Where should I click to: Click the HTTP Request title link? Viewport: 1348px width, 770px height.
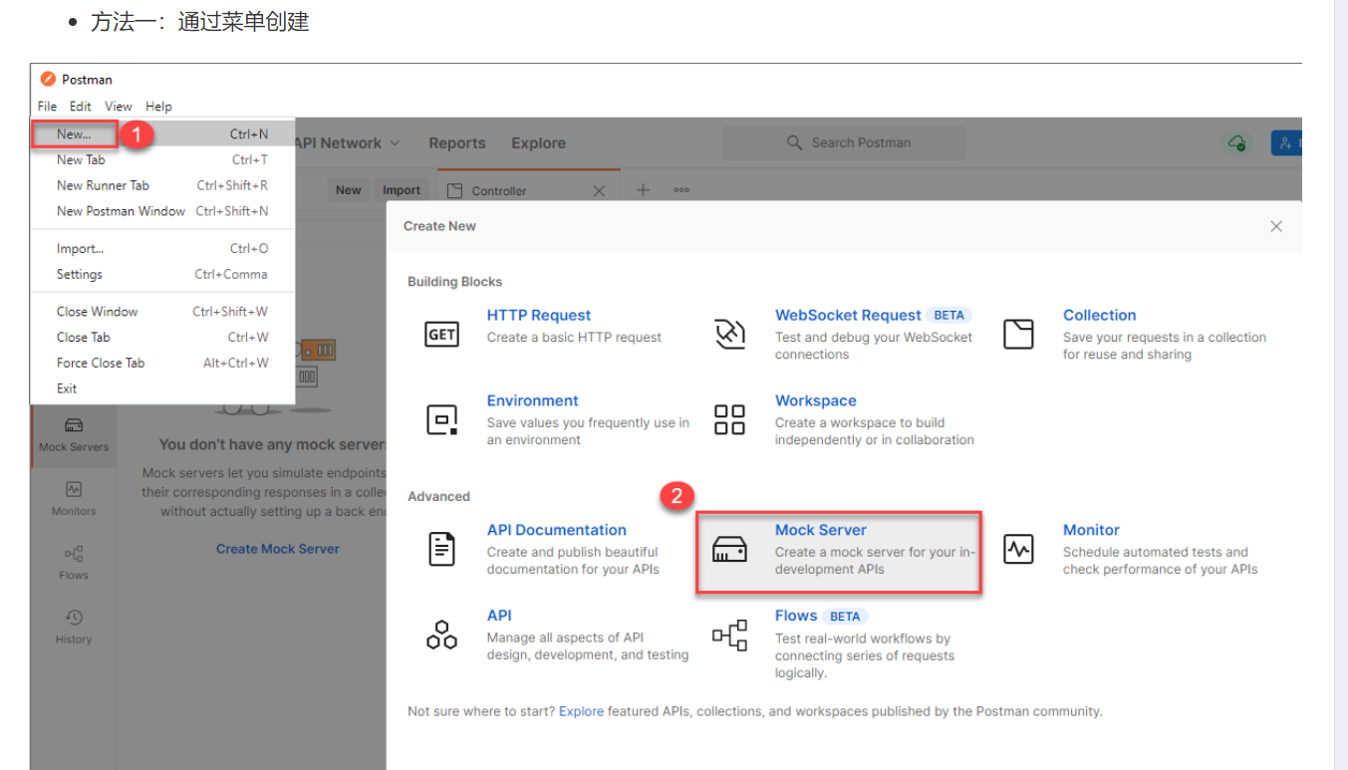(539, 316)
